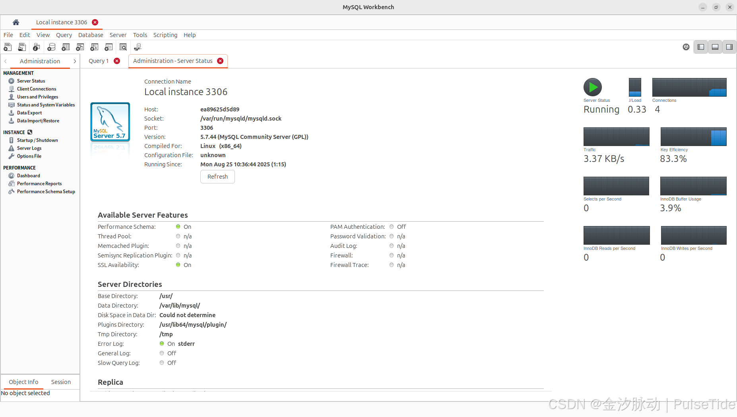Go to next sidebar tab with right chevron
This screenshot has width=737, height=417.
tap(75, 61)
